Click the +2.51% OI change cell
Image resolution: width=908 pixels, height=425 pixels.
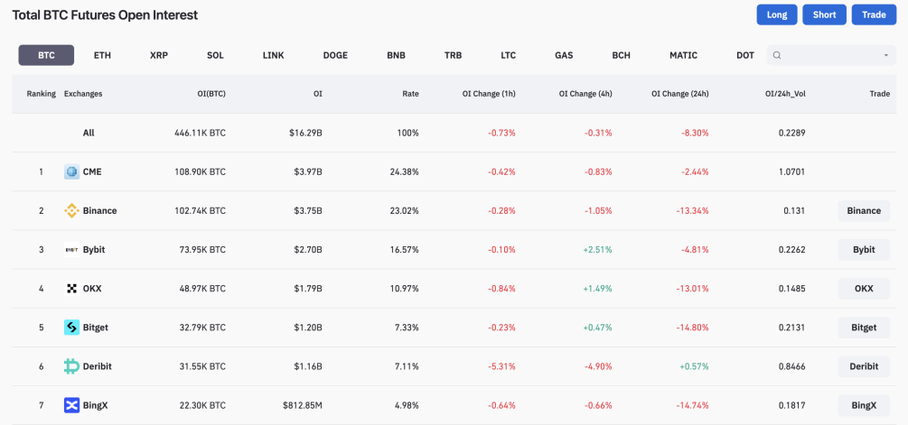[x=596, y=250]
